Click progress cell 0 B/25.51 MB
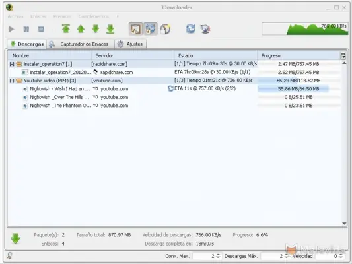352x264 pixels. (x=299, y=97)
